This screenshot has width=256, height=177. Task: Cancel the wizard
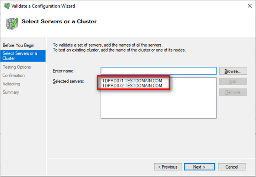point(232,167)
